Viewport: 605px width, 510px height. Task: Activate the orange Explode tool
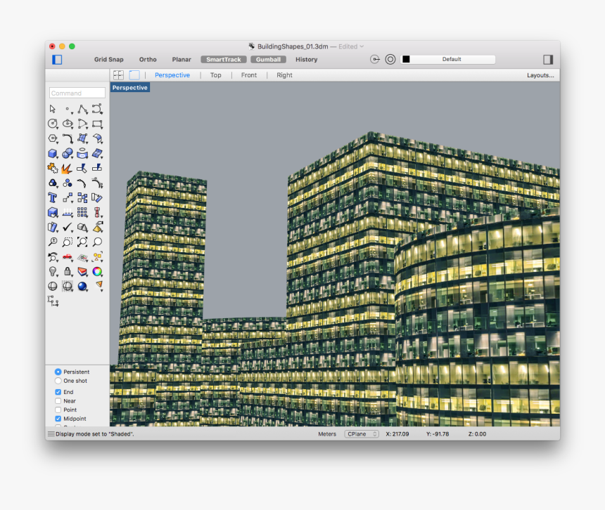[67, 169]
